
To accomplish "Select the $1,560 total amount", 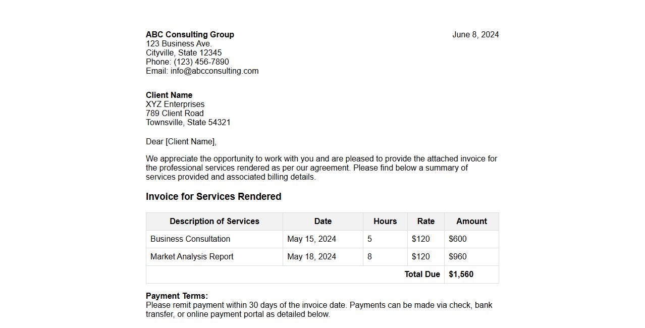I will (x=461, y=275).
